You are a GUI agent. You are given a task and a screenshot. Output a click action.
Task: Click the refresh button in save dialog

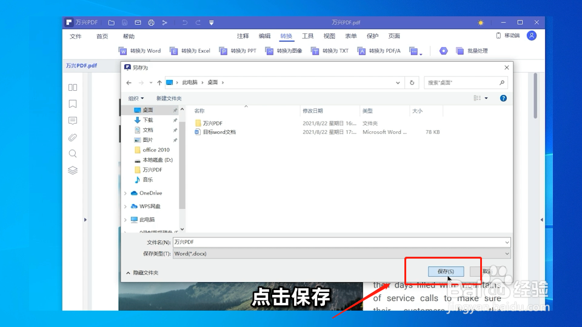tap(412, 83)
